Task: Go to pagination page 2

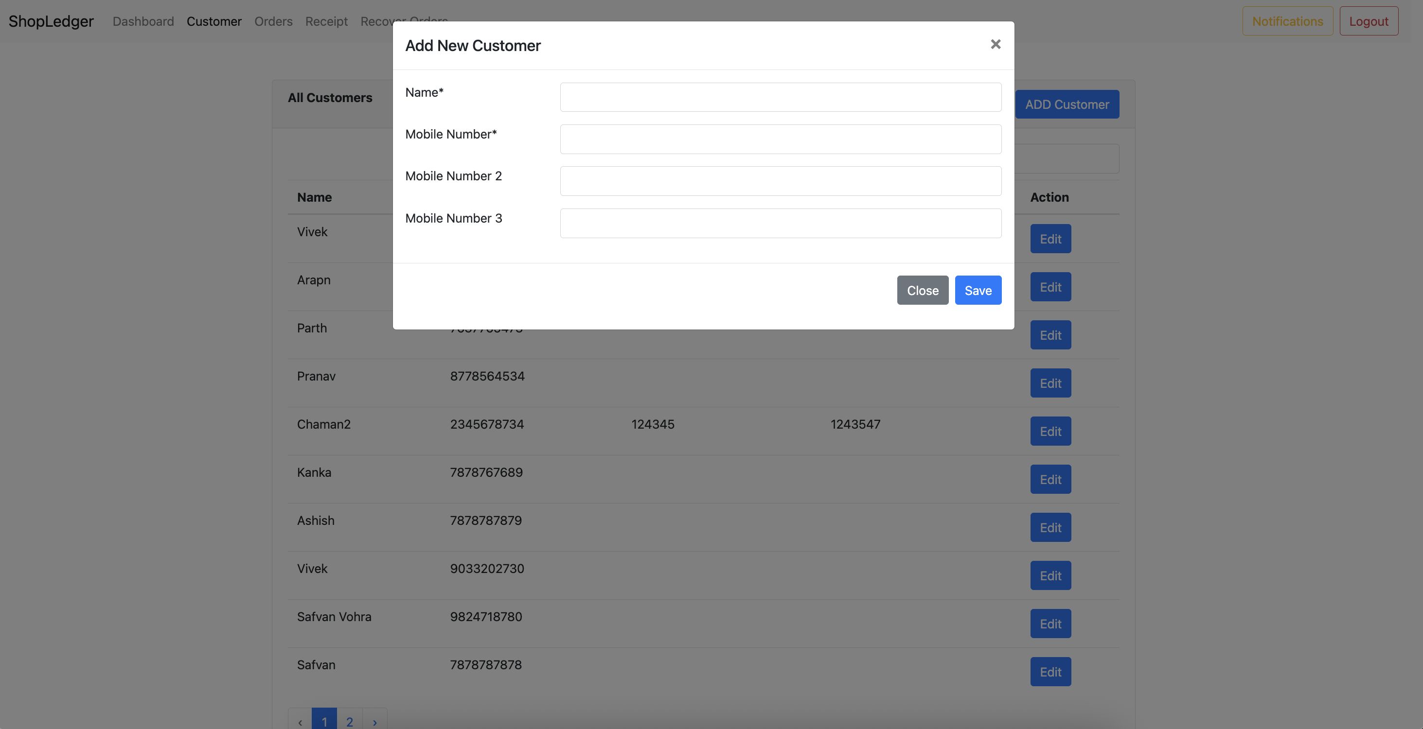Action: (x=349, y=721)
